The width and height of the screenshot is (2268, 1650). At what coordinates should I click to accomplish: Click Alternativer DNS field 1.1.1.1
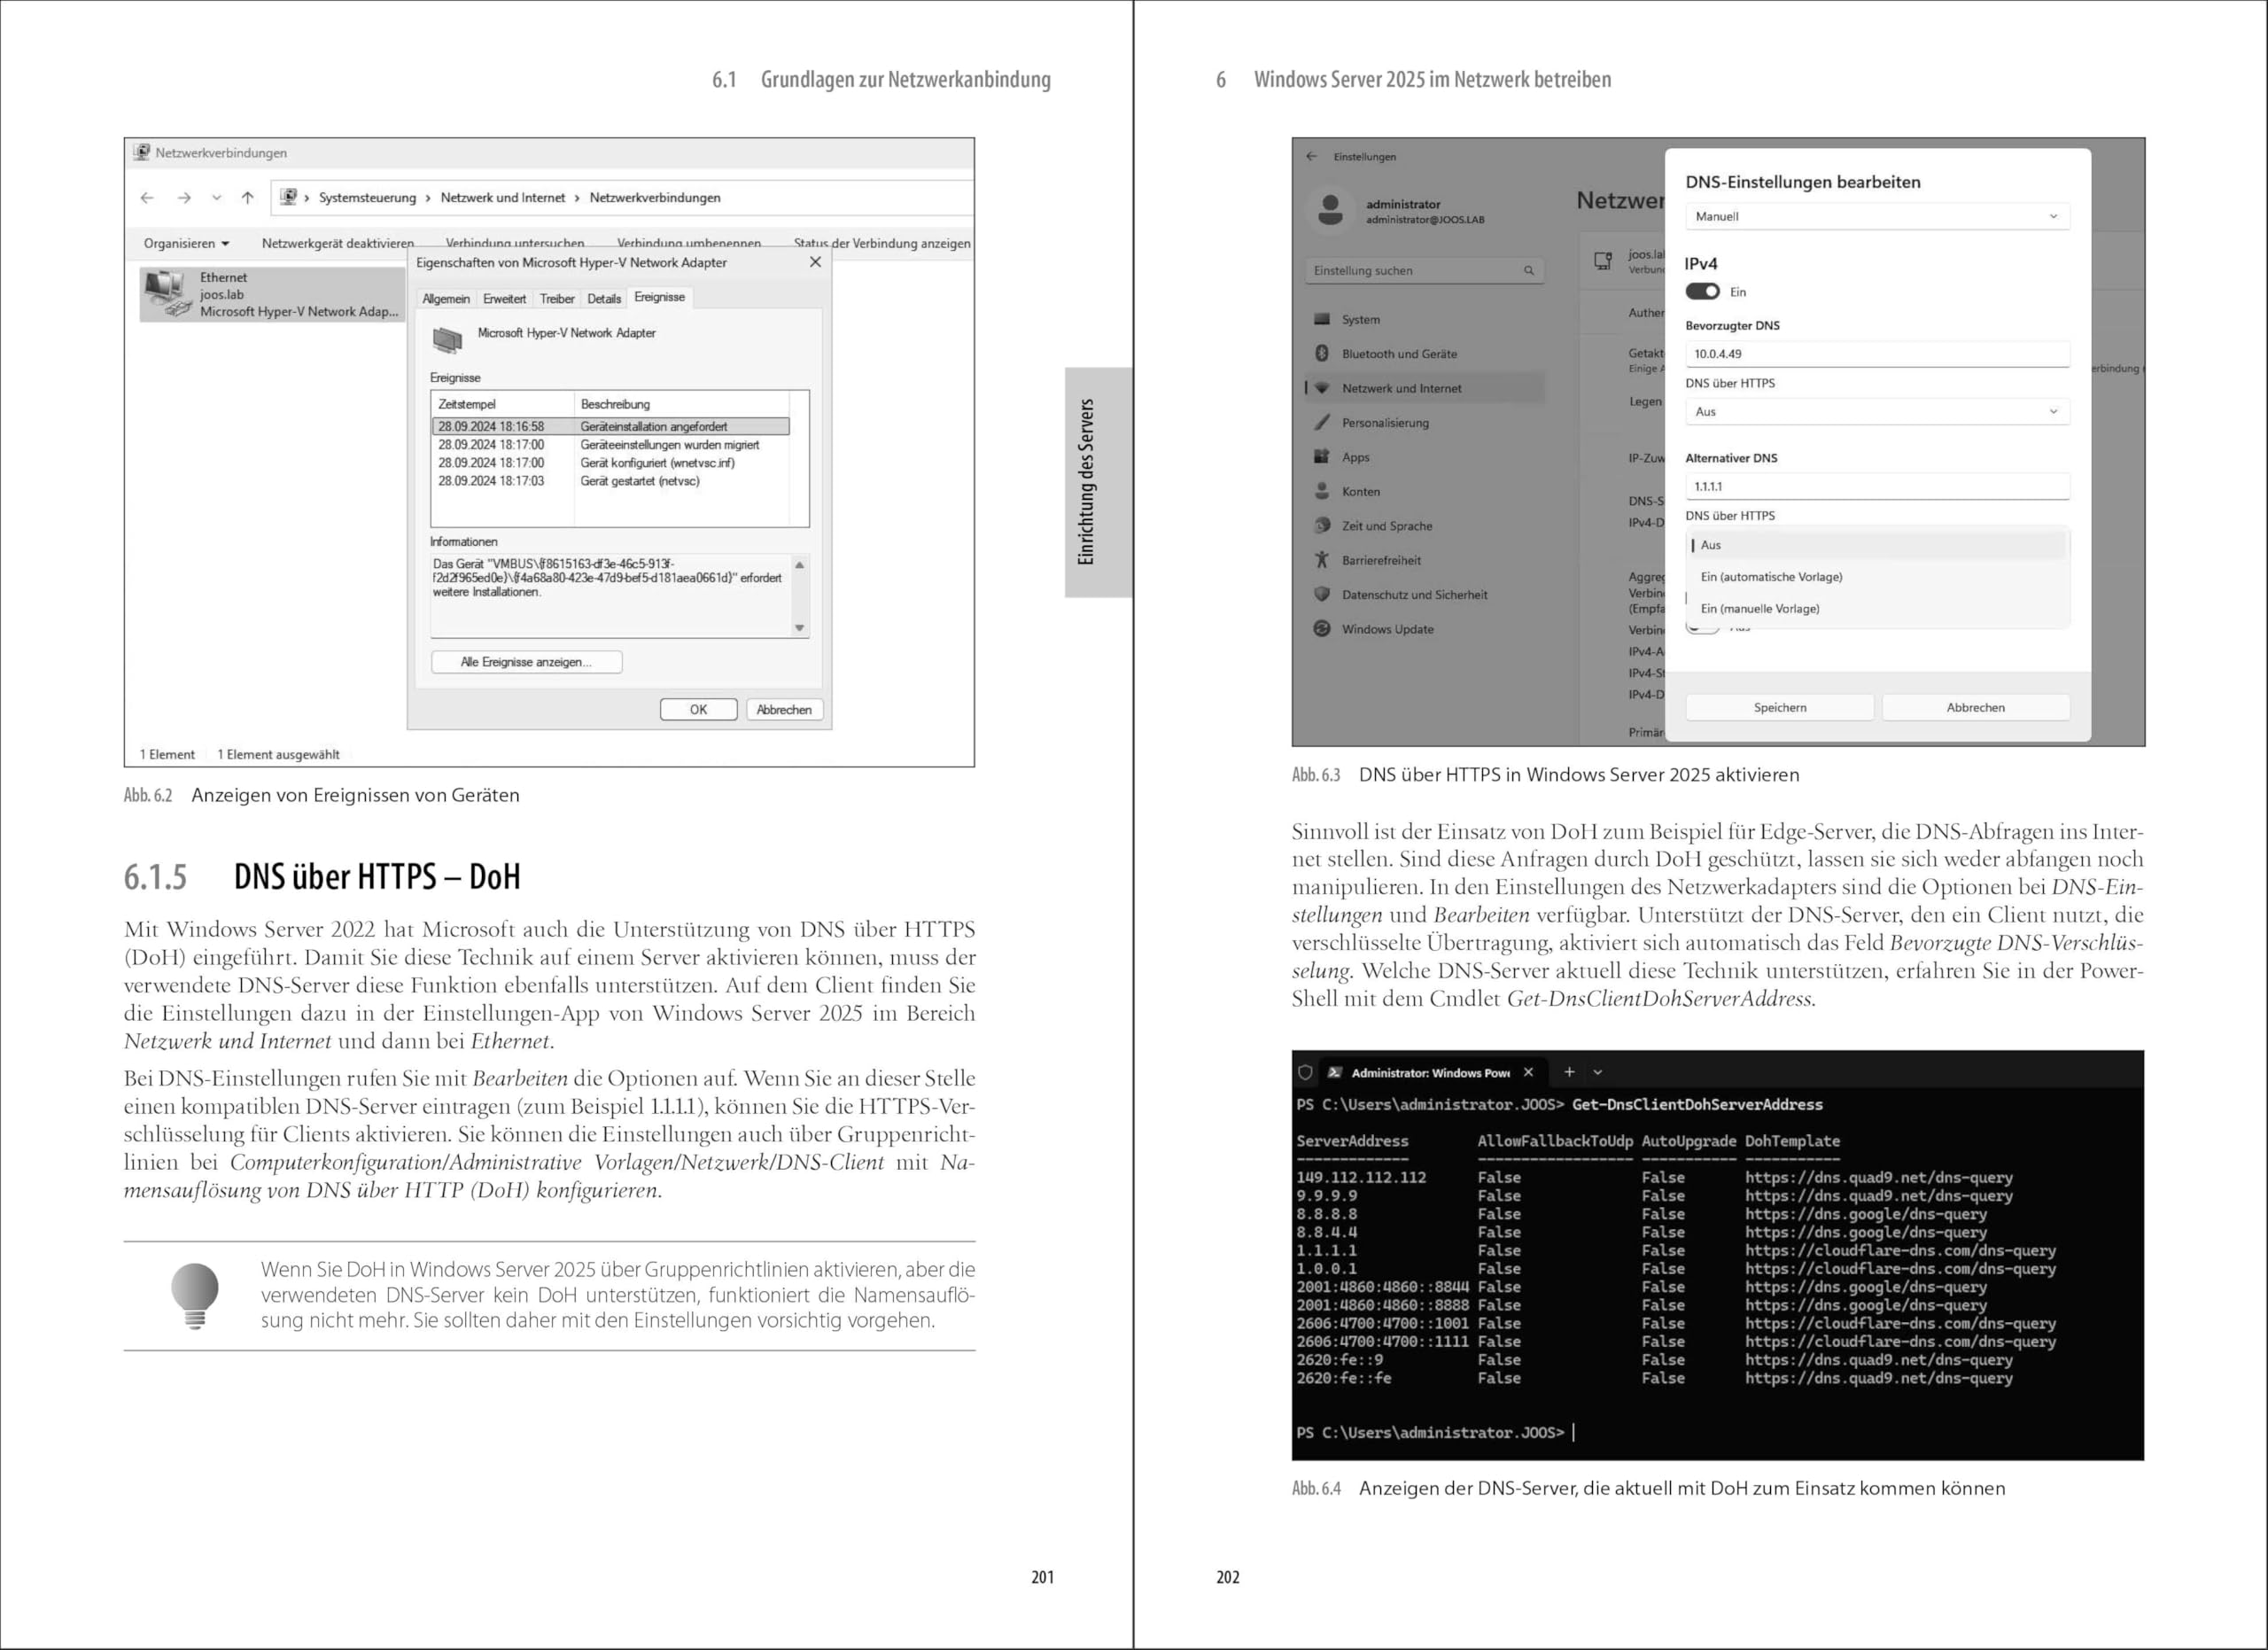pos(1877,486)
